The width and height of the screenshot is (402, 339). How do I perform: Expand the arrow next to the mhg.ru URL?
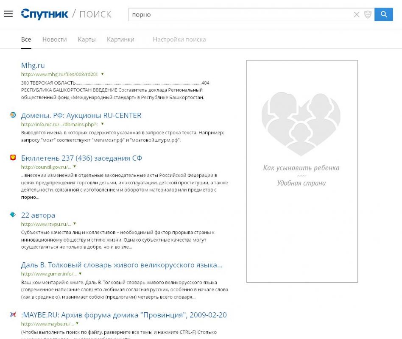coord(102,74)
